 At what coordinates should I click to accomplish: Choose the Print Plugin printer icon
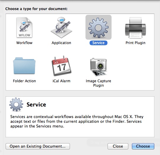click(135, 28)
